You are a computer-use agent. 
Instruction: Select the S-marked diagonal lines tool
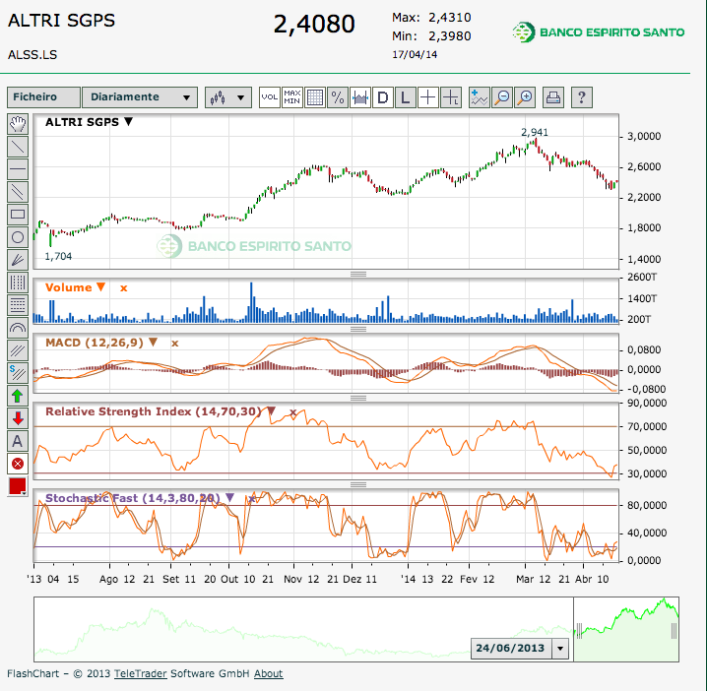pos(18,373)
